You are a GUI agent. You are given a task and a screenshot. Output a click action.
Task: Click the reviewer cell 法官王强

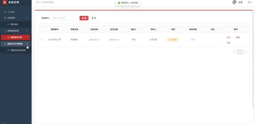[153, 40]
